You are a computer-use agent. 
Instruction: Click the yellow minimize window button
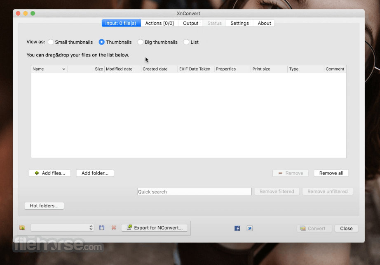click(26, 13)
